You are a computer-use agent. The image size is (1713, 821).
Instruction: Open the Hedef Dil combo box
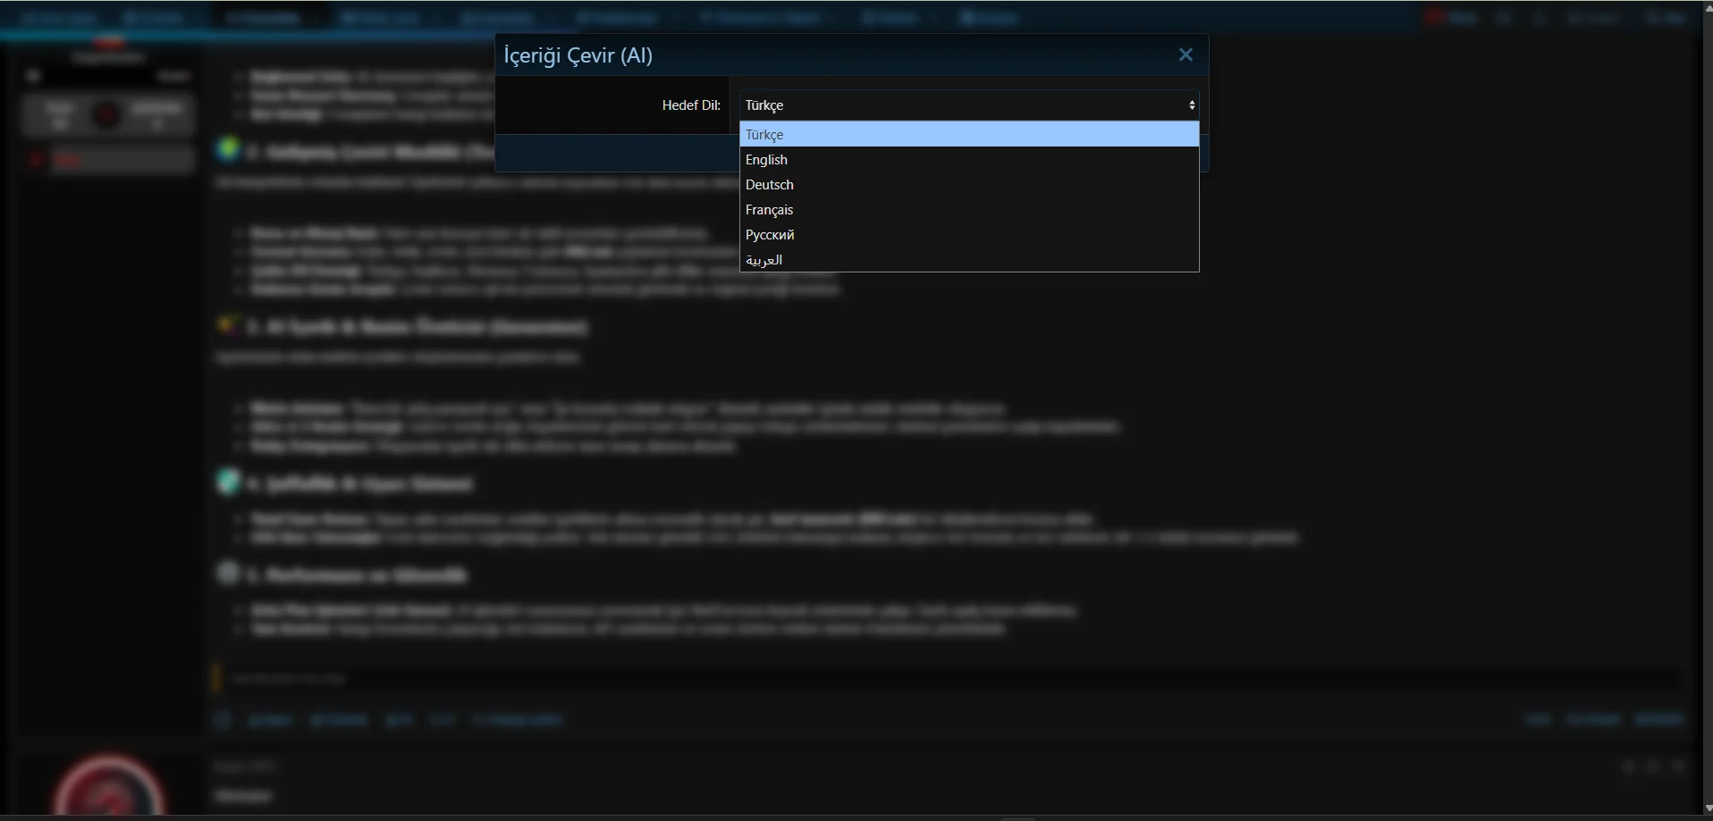click(968, 105)
